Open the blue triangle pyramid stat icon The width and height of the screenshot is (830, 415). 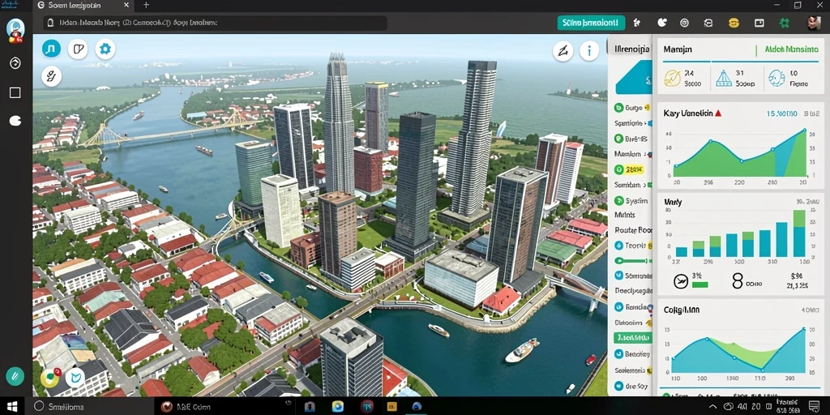[723, 79]
